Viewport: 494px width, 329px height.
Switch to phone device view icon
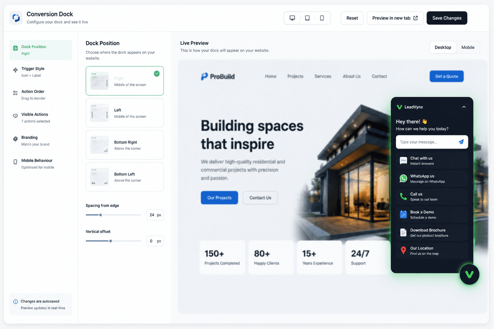click(322, 18)
